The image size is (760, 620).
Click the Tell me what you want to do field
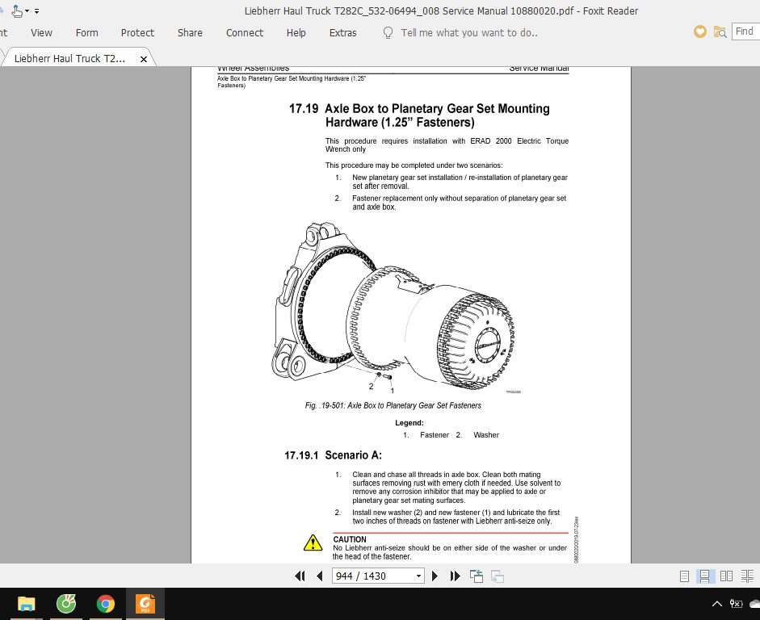click(x=450, y=32)
